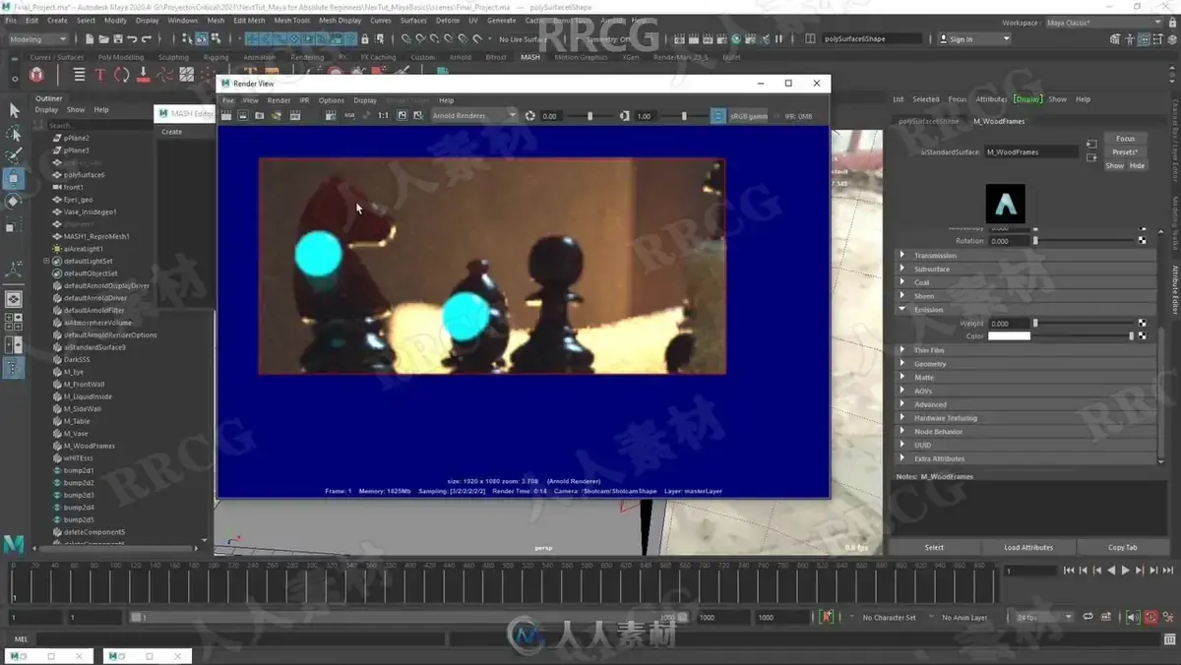1181x665 pixels.
Task: Collapse the Emission section
Action: 1026,310
